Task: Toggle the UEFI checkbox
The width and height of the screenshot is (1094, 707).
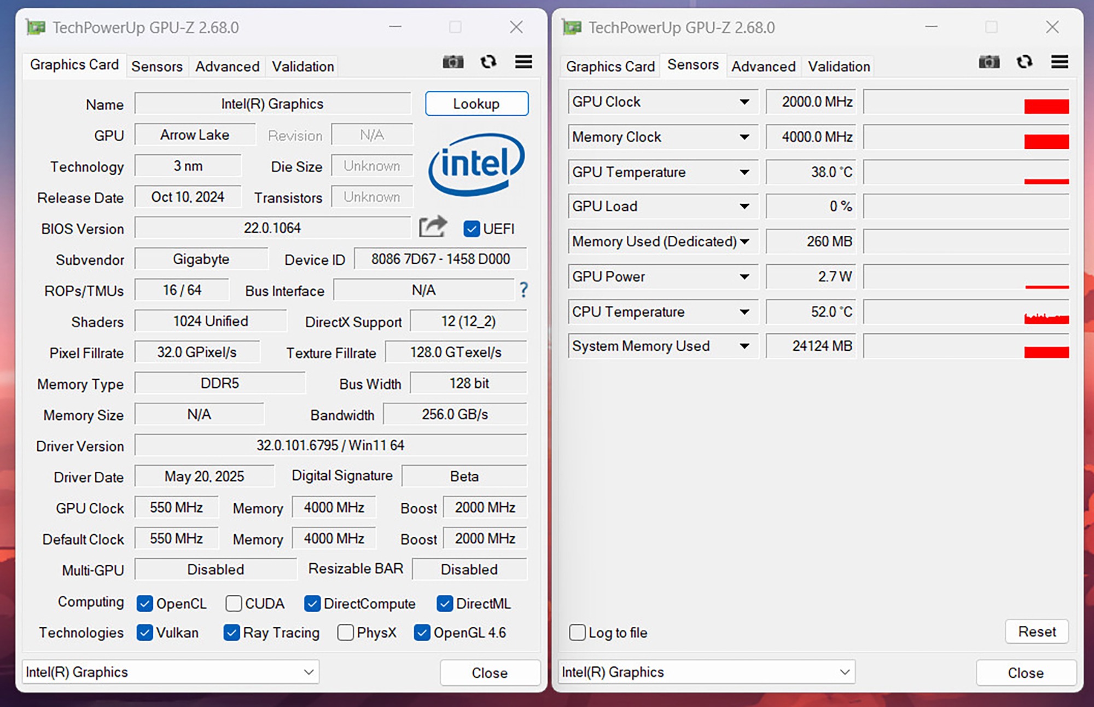Action: coord(472,229)
